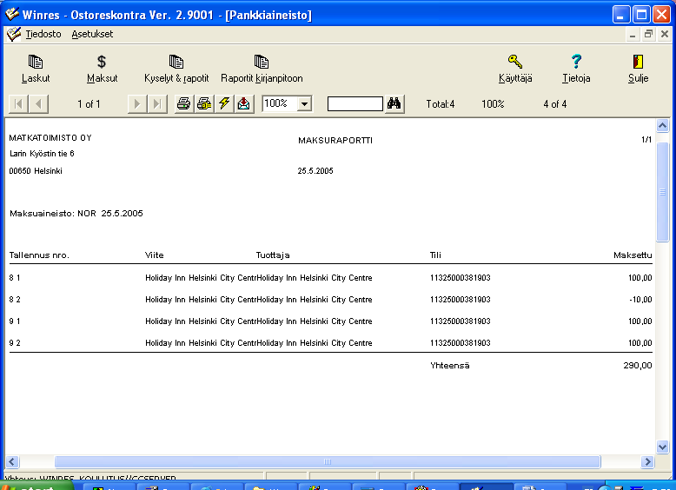Click the -10,00 amount in row 8 2
The image size is (676, 490).
click(x=640, y=300)
